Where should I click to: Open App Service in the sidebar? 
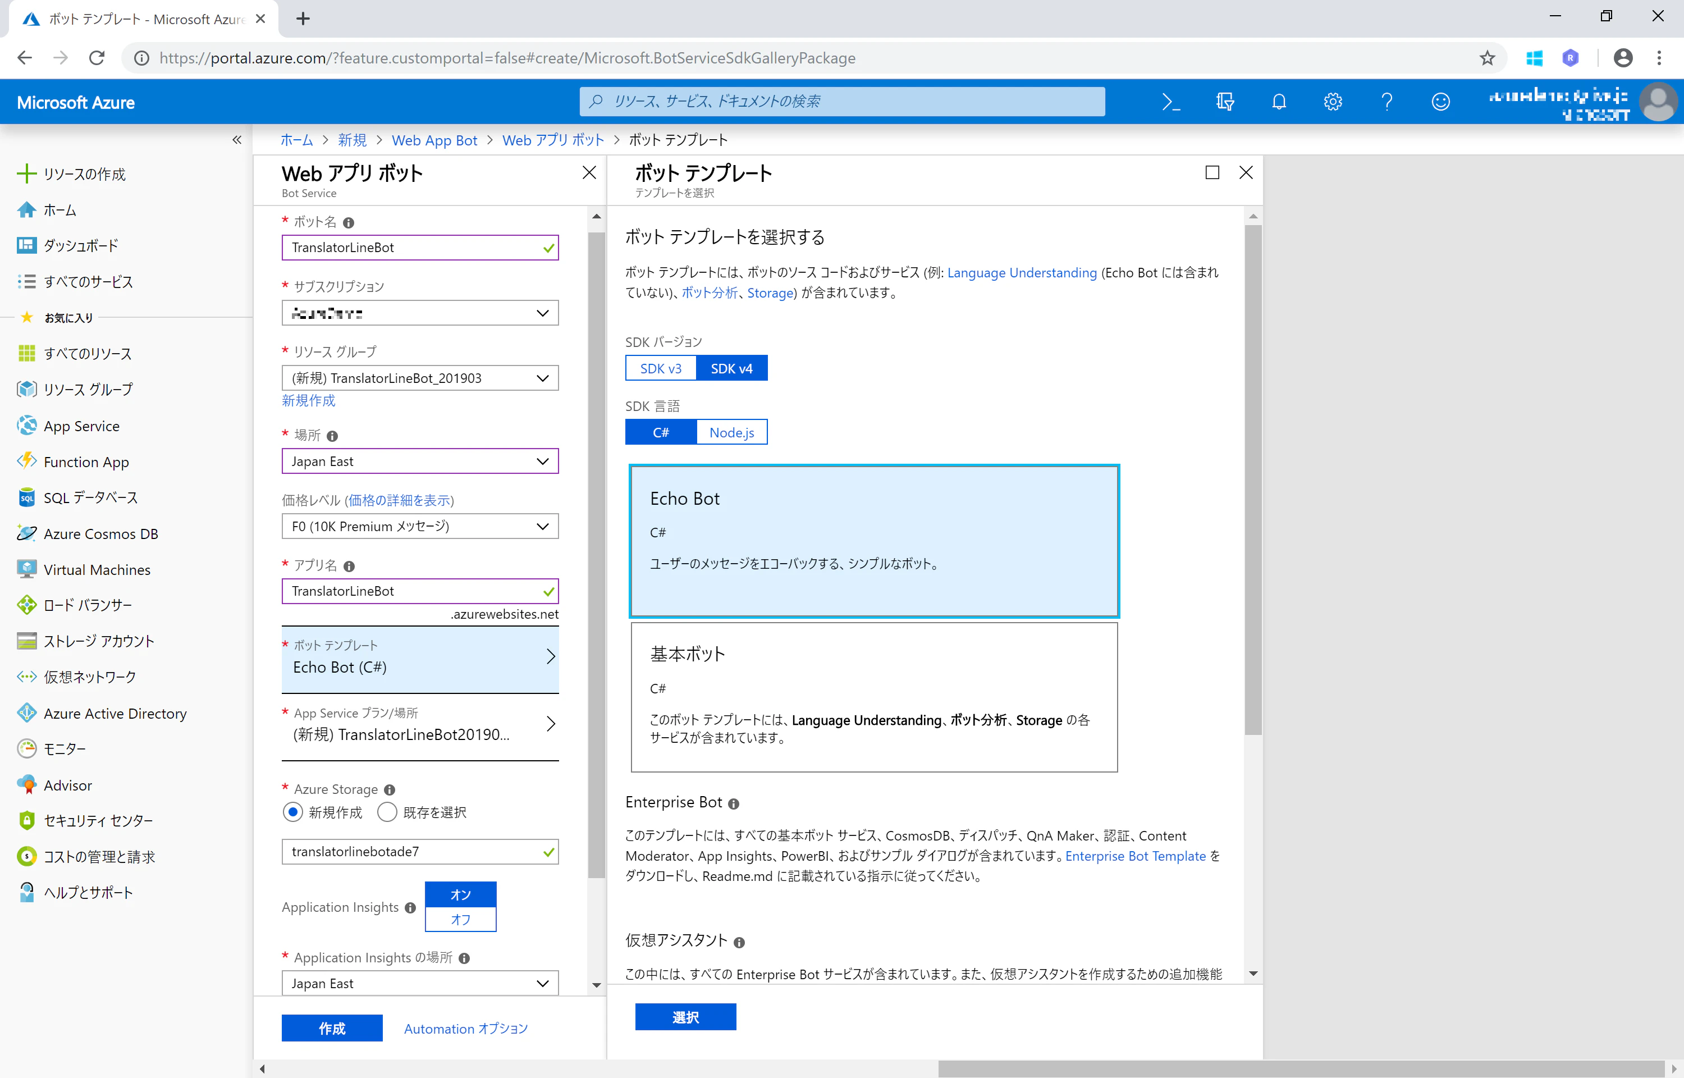click(82, 426)
